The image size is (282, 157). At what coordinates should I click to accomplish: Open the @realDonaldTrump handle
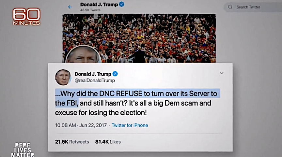click(95, 80)
